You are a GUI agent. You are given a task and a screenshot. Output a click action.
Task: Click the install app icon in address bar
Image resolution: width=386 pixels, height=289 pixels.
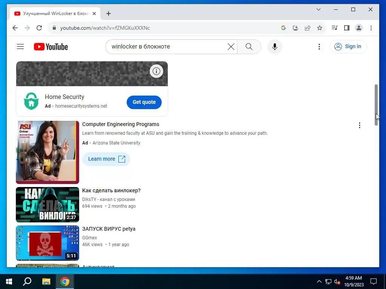pos(296,28)
